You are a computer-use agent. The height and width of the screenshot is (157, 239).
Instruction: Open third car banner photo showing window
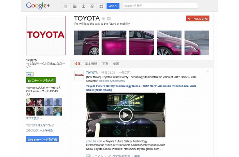(x=141, y=43)
